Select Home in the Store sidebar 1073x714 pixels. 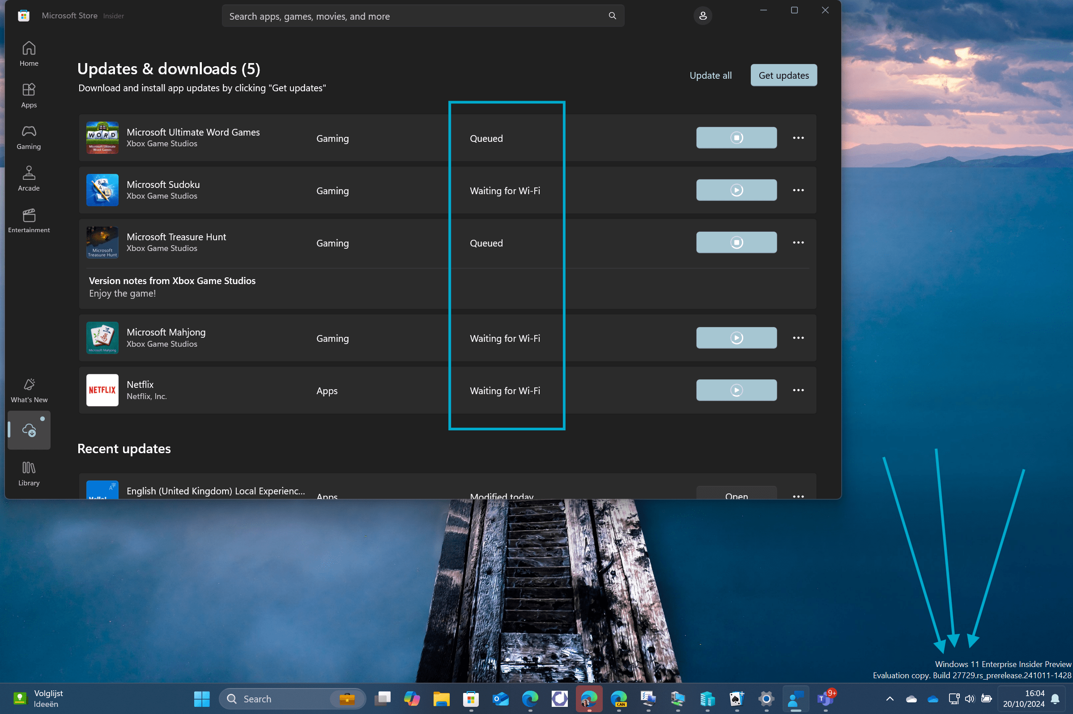click(28, 53)
